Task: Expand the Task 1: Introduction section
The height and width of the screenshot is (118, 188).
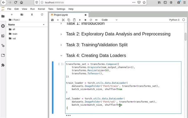Action: pos(61,23)
